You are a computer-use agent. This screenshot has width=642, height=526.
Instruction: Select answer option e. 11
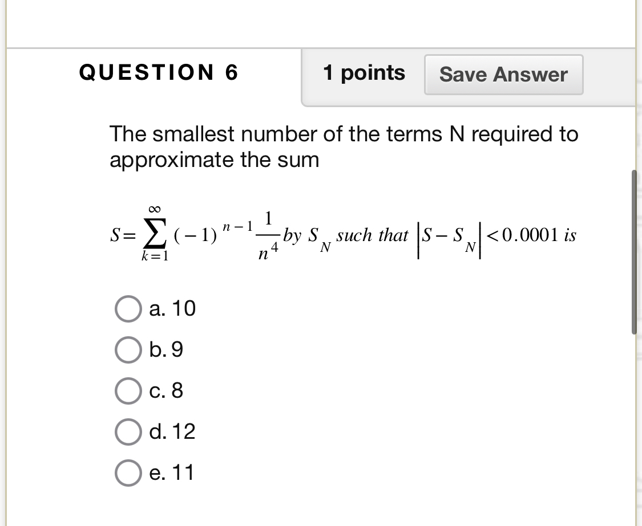tap(130, 472)
